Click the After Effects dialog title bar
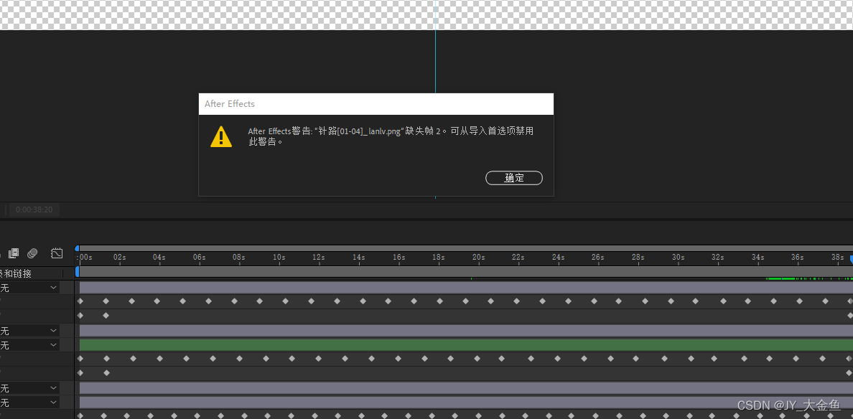853x419 pixels. tap(376, 104)
